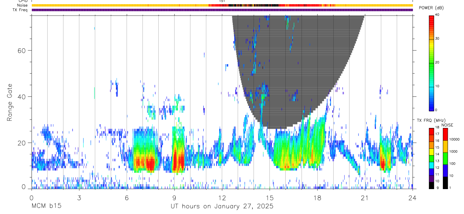The image size is (464, 214).
Task: Click the 10000 label on NOISE scale
Action: point(454,139)
